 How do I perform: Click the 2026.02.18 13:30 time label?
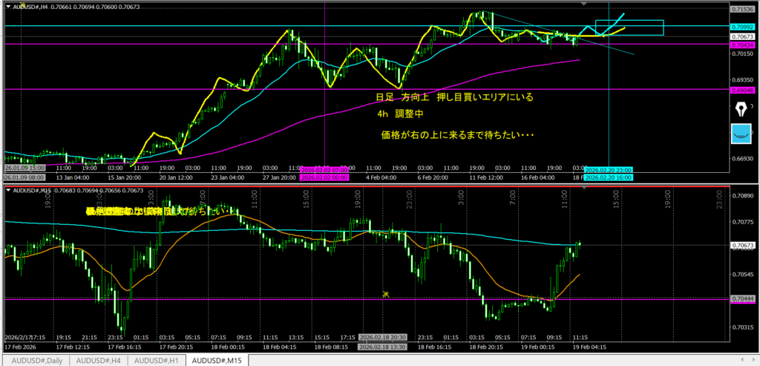(382, 347)
